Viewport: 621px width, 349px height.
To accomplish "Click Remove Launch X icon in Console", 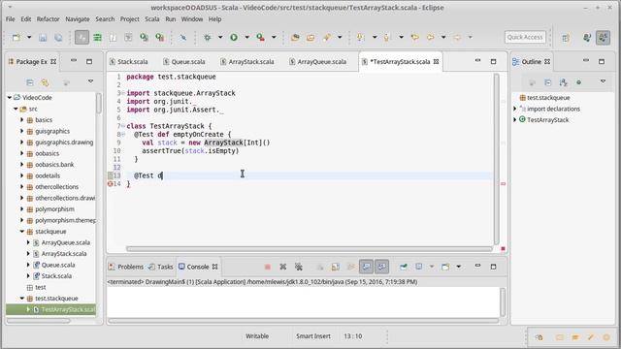I will point(282,268).
